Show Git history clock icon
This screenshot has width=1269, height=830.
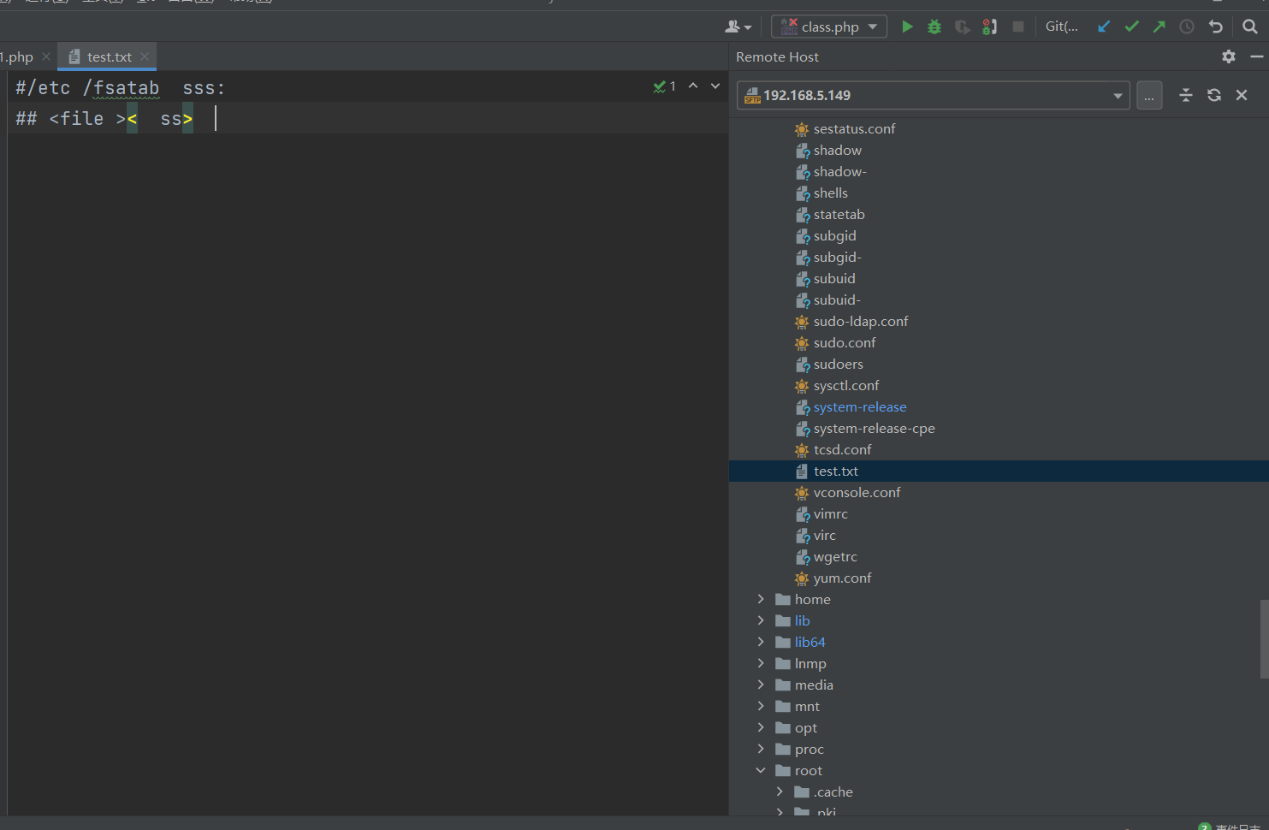point(1187,27)
